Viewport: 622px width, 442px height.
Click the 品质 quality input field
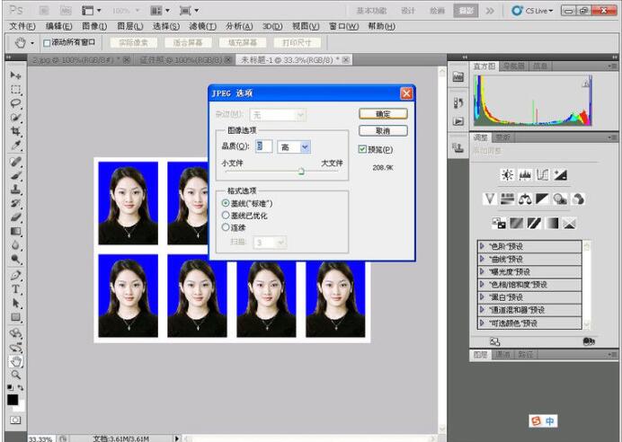(262, 146)
